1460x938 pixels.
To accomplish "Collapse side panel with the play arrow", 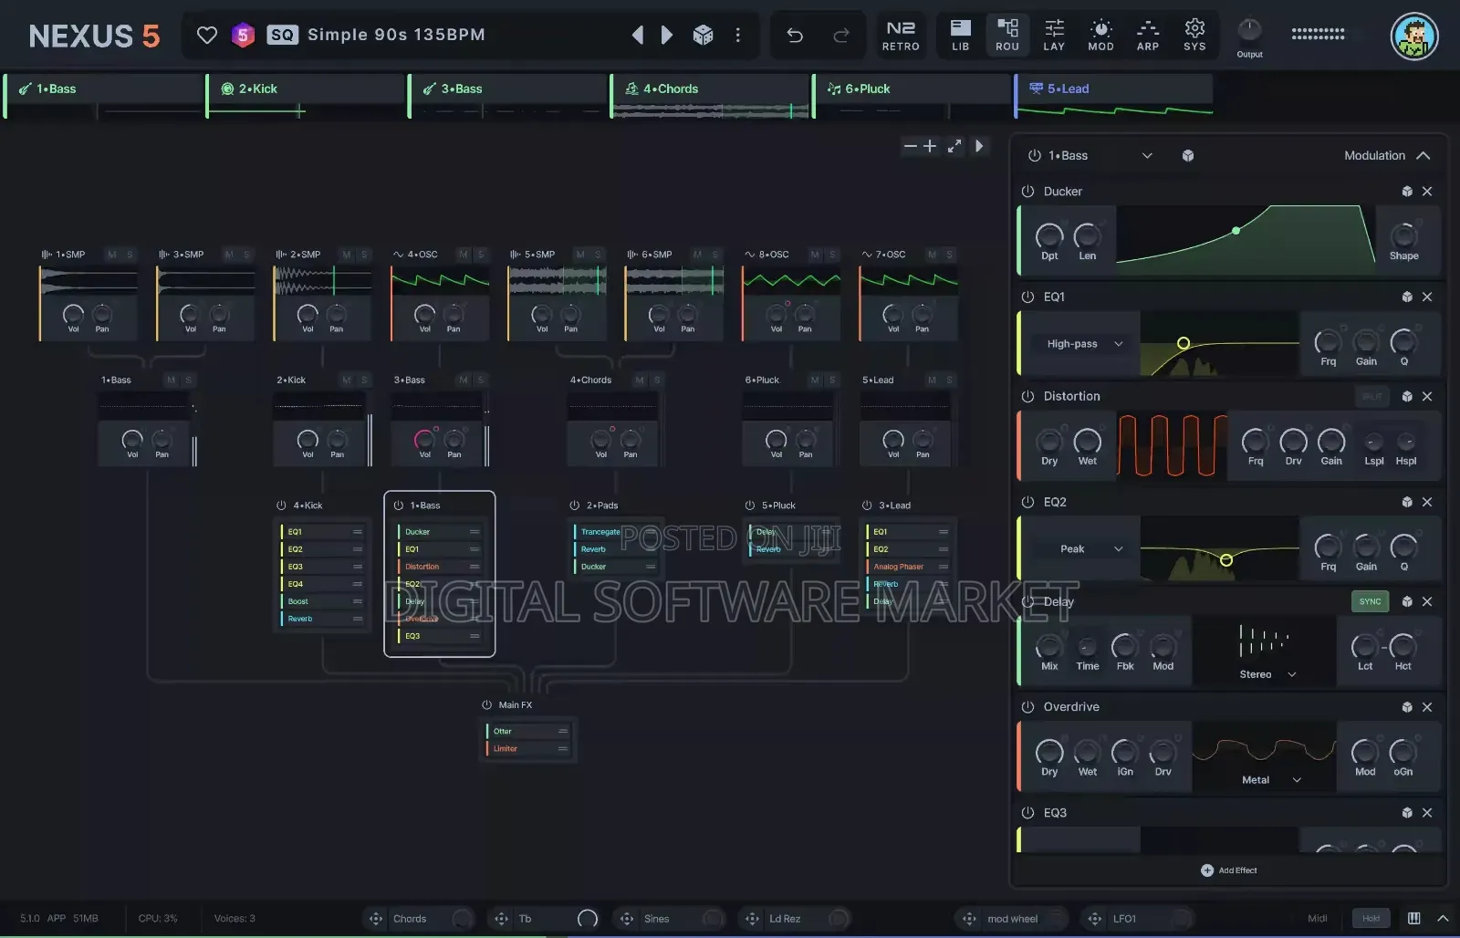I will 979,146.
